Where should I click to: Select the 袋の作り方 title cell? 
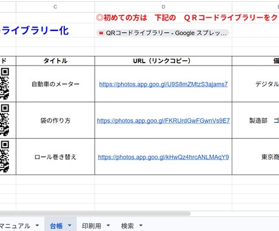coord(55,120)
